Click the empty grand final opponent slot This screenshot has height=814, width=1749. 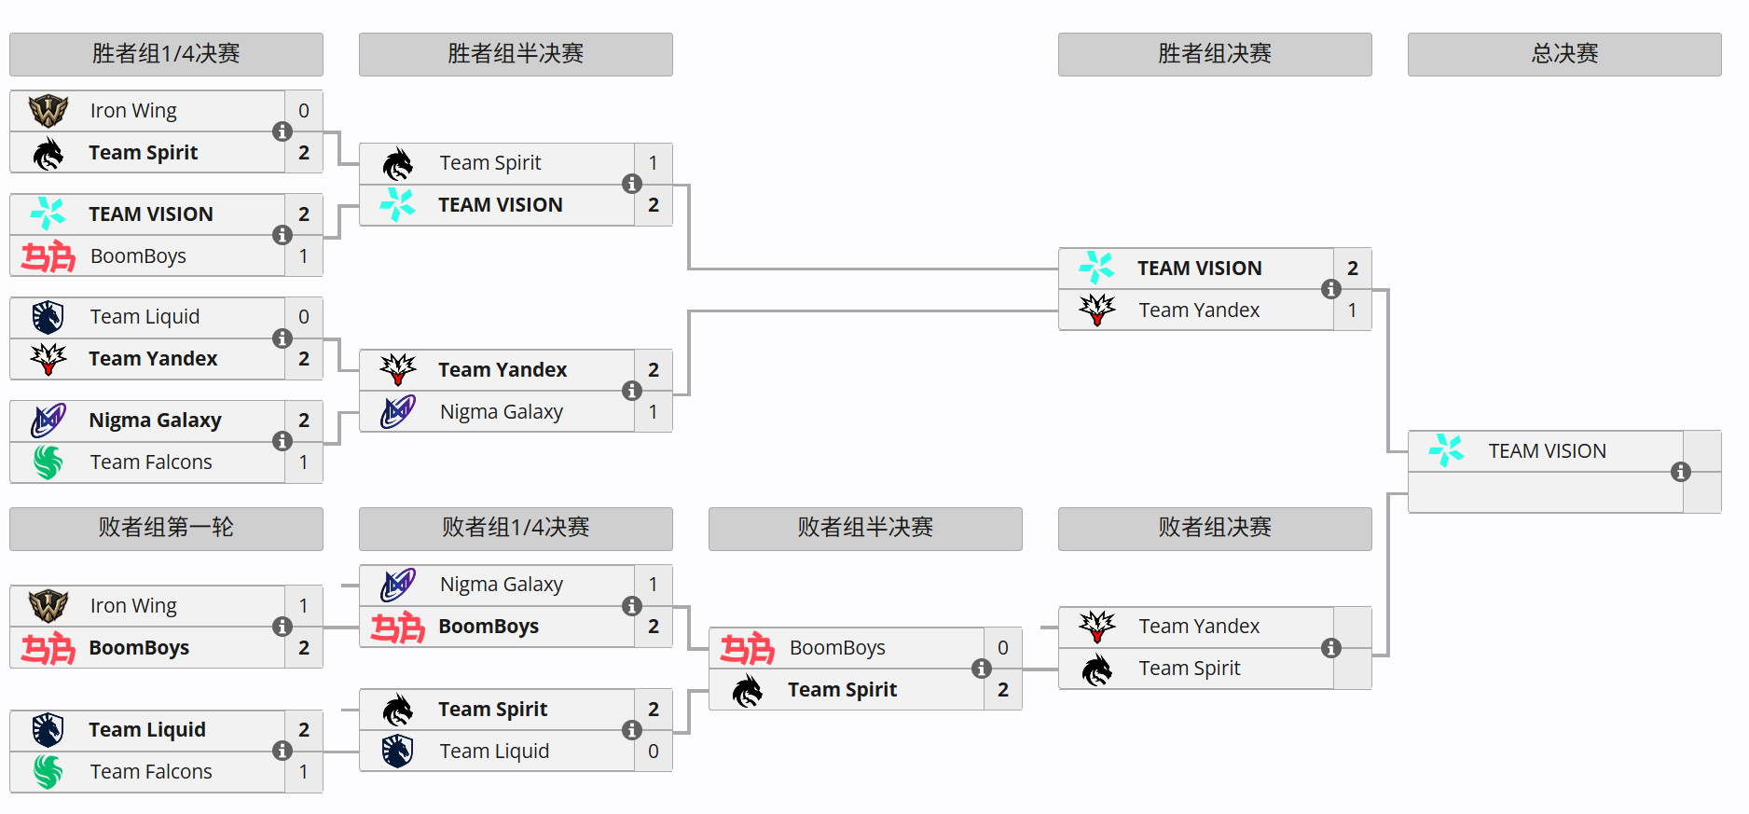[x=1545, y=492]
